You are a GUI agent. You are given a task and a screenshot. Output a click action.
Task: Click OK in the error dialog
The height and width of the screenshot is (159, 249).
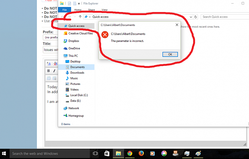[170, 54]
